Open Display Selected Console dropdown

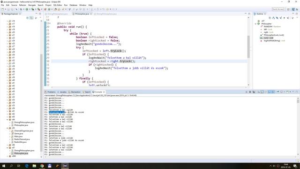coord(284,92)
